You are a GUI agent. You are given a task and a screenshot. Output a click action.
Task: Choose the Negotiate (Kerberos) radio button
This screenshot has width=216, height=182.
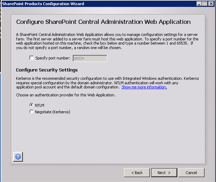click(x=31, y=112)
